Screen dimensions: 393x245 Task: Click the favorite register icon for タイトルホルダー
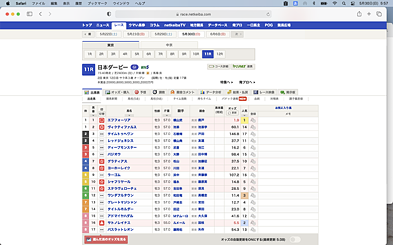click(253, 209)
